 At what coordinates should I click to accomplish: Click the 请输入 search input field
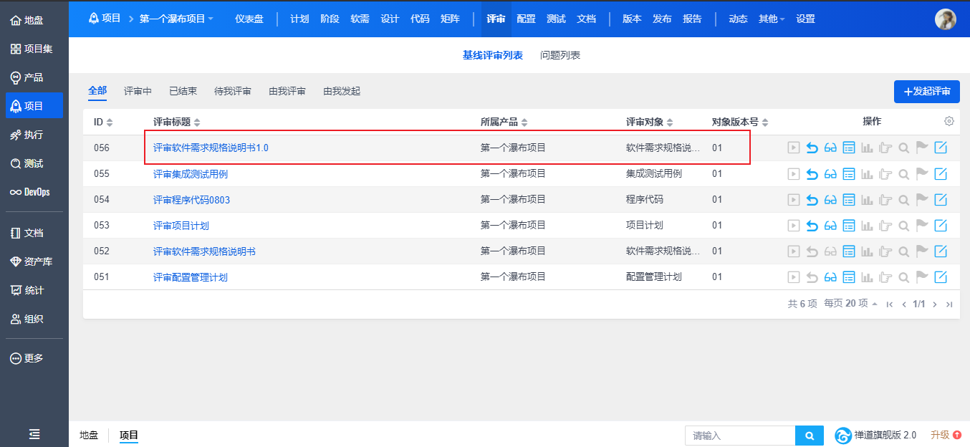point(740,436)
